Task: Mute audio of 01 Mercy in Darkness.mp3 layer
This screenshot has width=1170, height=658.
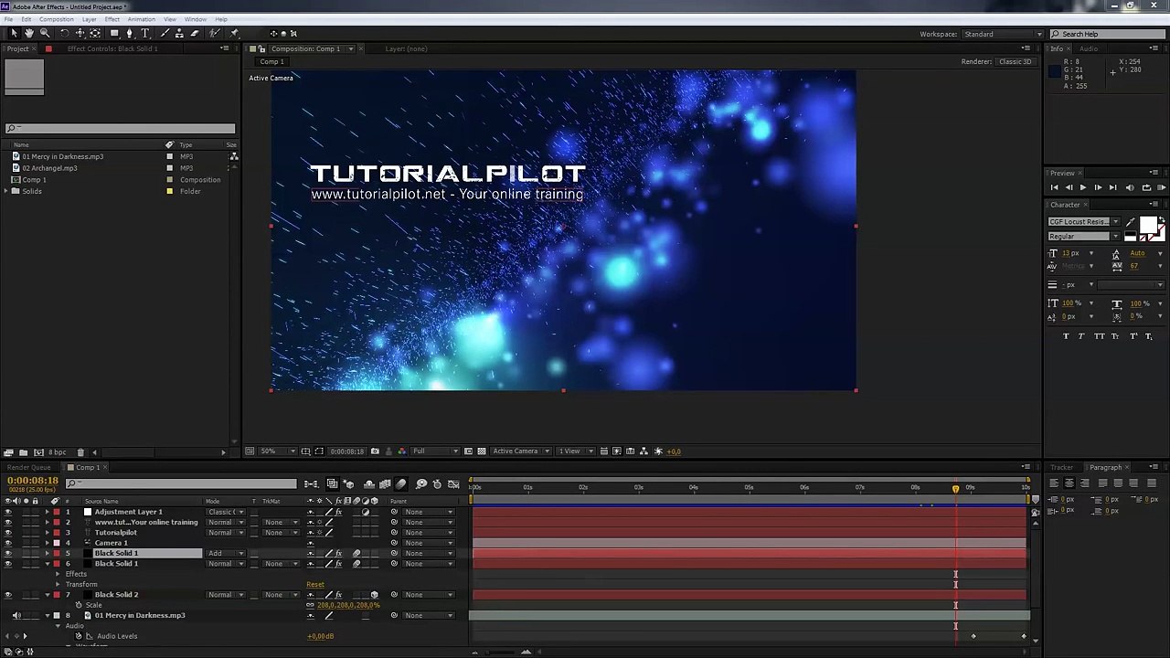Action: tap(16, 616)
